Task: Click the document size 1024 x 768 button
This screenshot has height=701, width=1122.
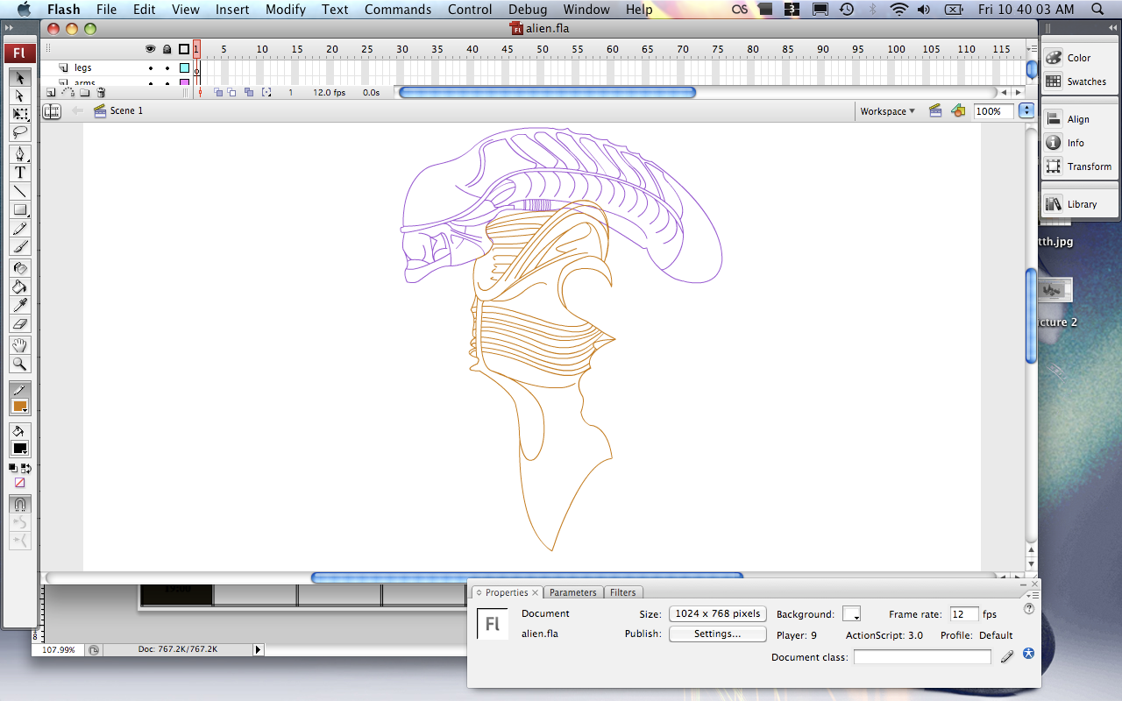Action: click(717, 613)
